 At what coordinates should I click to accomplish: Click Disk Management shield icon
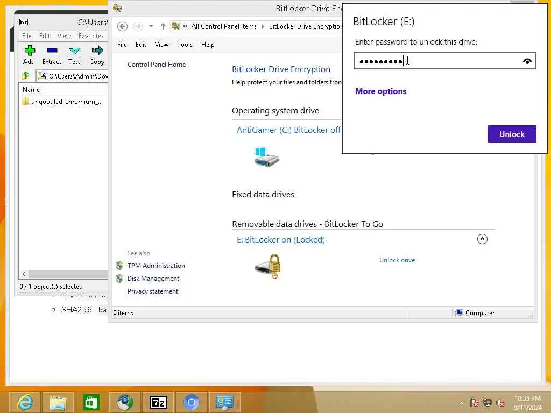click(119, 279)
